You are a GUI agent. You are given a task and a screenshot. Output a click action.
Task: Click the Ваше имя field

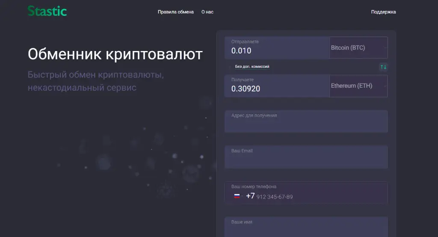(x=306, y=227)
